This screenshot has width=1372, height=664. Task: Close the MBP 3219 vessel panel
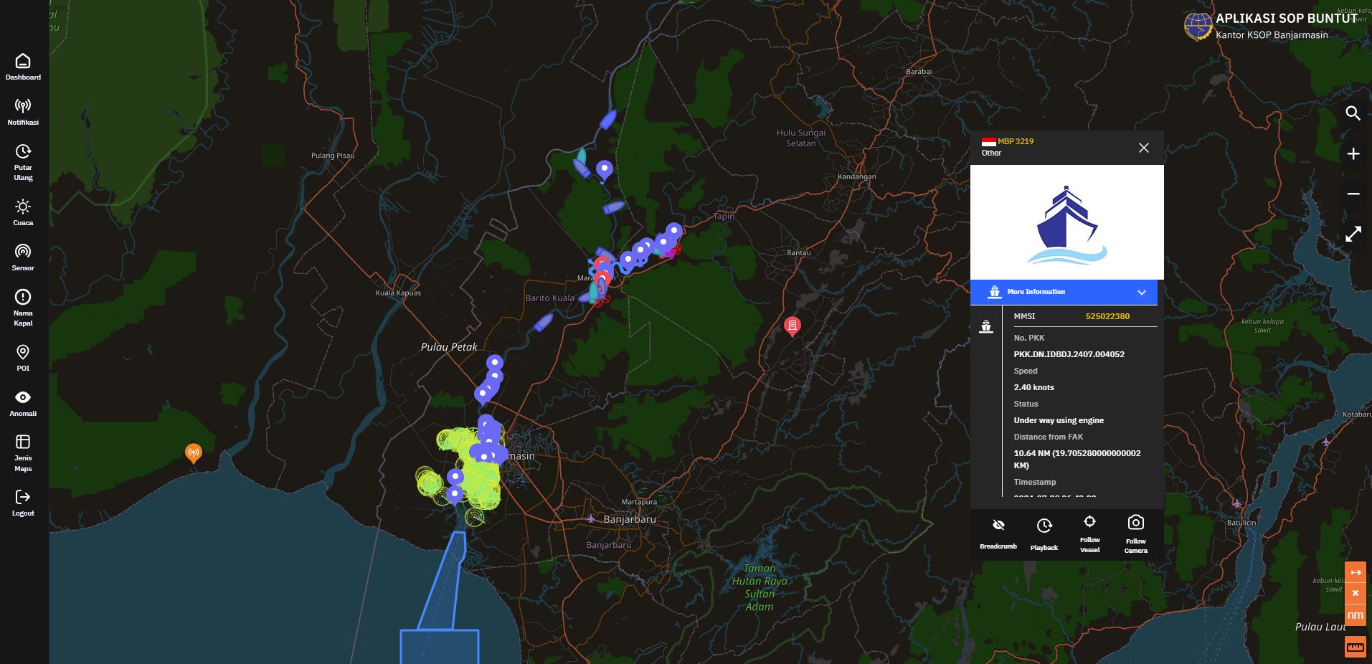(x=1143, y=148)
